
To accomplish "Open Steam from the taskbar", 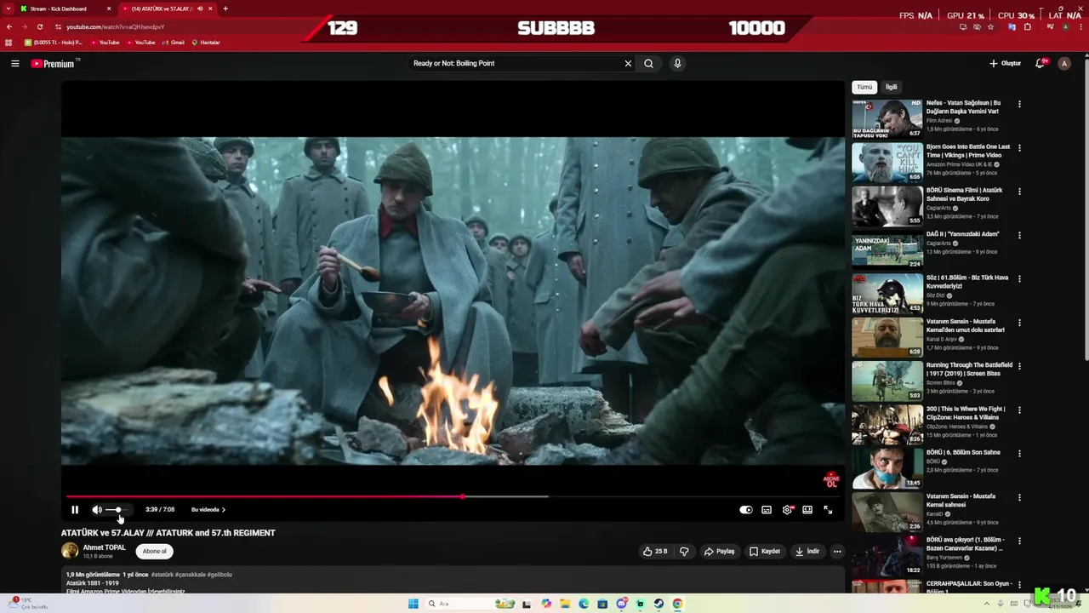I will click(659, 604).
